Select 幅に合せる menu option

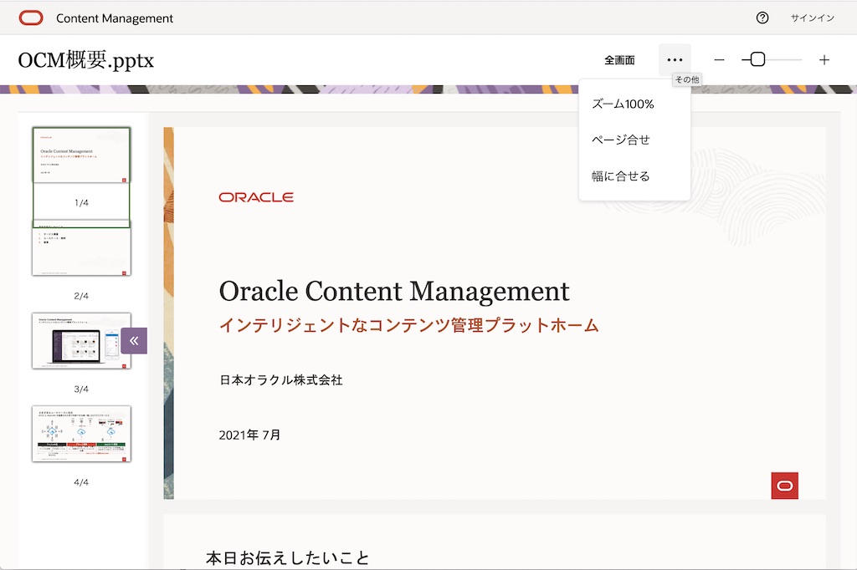[621, 176]
